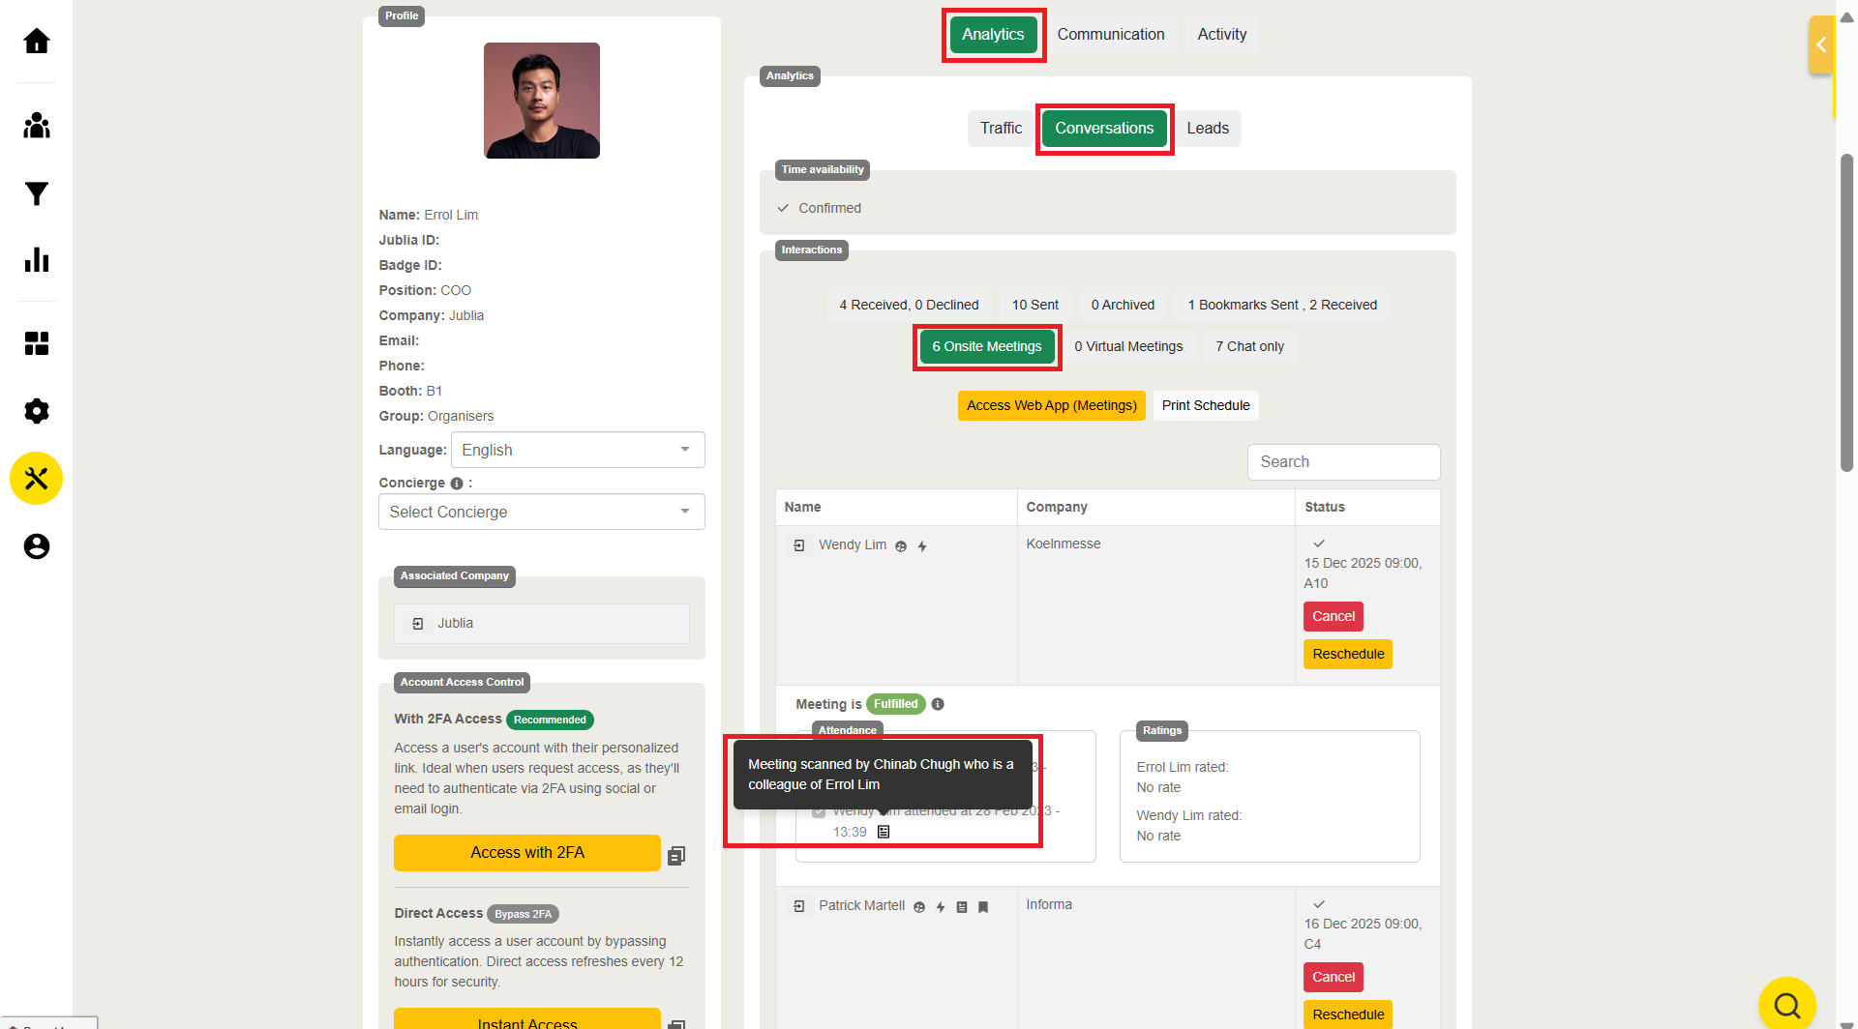The height and width of the screenshot is (1029, 1858).
Task: Open the filter funnel icon in the sidebar
Action: (x=37, y=193)
